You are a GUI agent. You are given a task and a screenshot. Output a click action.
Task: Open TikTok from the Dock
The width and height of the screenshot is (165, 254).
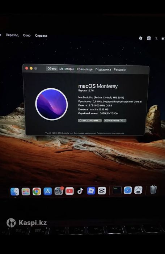(80, 191)
